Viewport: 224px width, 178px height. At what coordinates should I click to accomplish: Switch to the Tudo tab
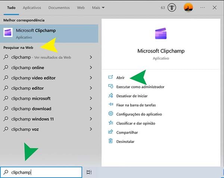[x=11, y=7]
